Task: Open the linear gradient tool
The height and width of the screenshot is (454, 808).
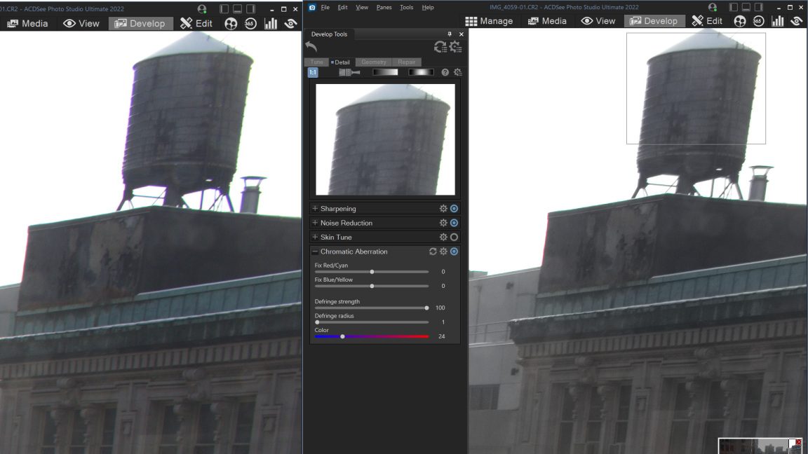Action: pos(385,72)
